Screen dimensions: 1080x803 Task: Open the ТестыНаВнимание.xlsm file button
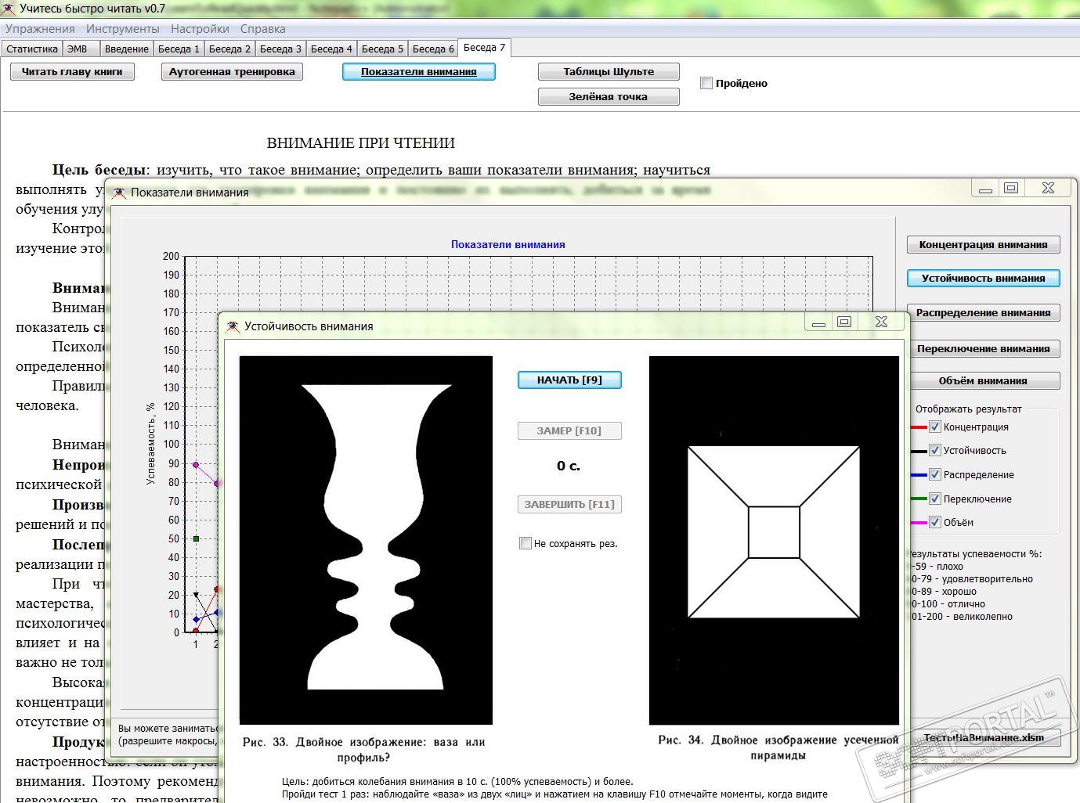pyautogui.click(x=984, y=738)
